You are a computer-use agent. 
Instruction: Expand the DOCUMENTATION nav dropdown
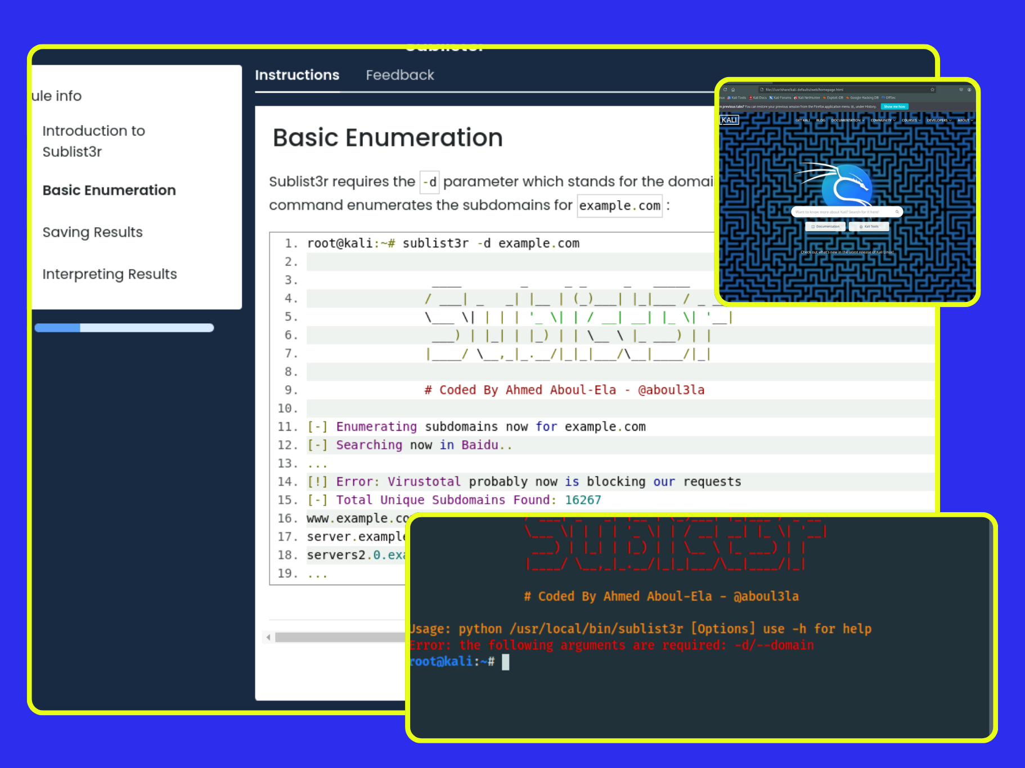[x=848, y=120]
